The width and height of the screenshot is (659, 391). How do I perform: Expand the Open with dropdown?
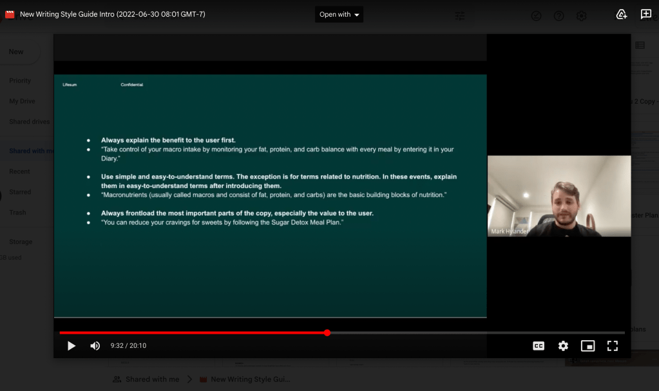coord(339,14)
